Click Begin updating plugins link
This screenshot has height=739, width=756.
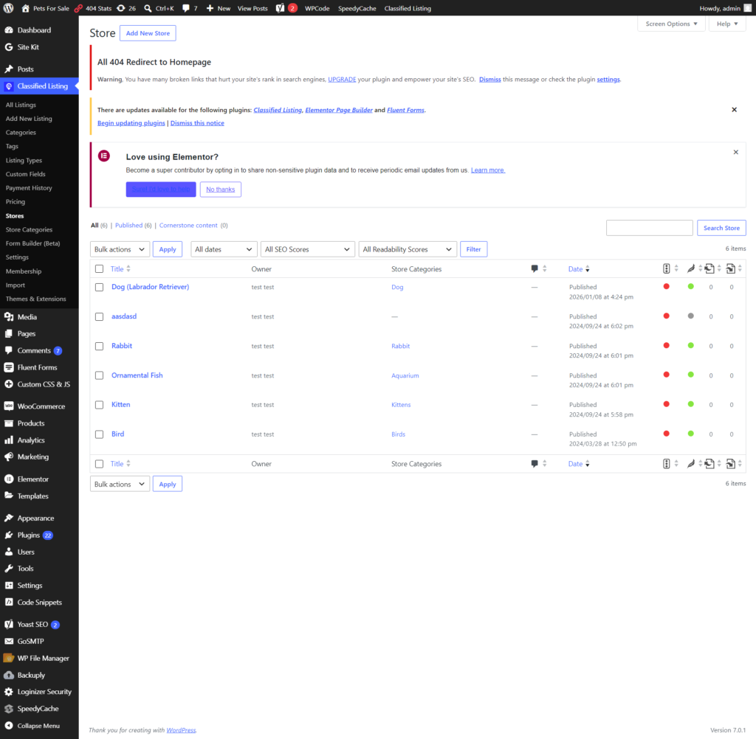(131, 123)
